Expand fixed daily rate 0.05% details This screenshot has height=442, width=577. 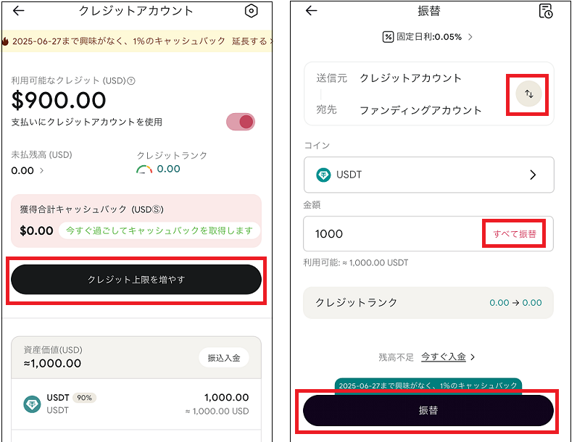(428, 36)
